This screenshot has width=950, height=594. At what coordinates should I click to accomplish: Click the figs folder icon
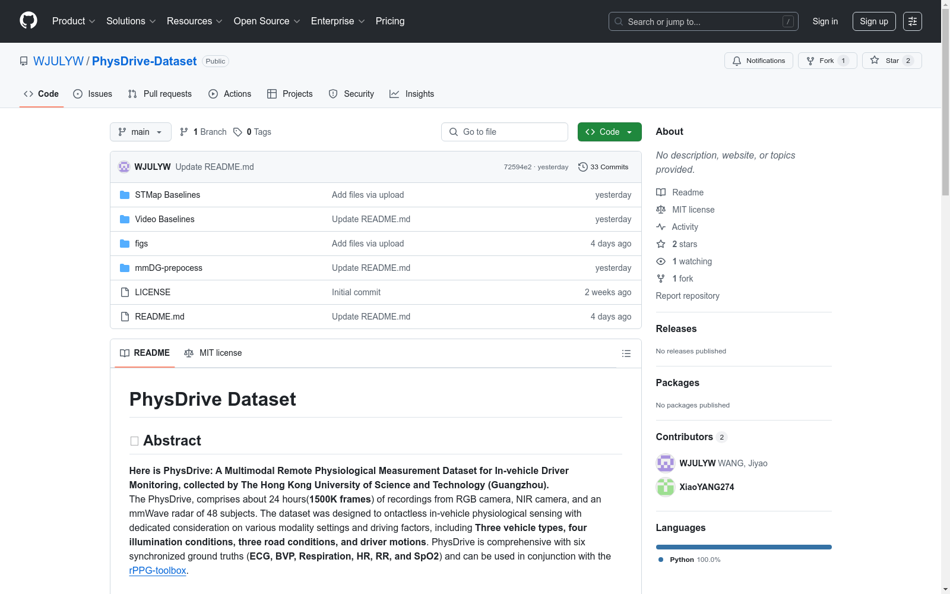[125, 244]
